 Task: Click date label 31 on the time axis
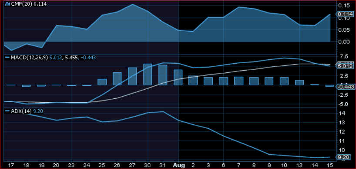coord(163,166)
